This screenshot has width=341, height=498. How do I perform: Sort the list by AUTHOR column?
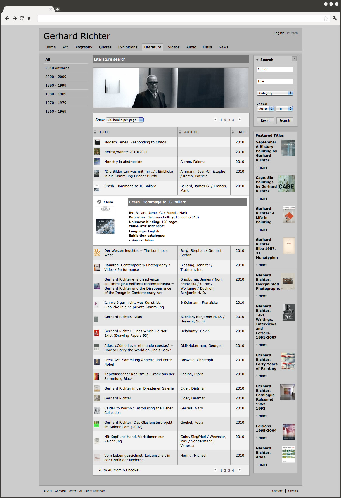191,132
